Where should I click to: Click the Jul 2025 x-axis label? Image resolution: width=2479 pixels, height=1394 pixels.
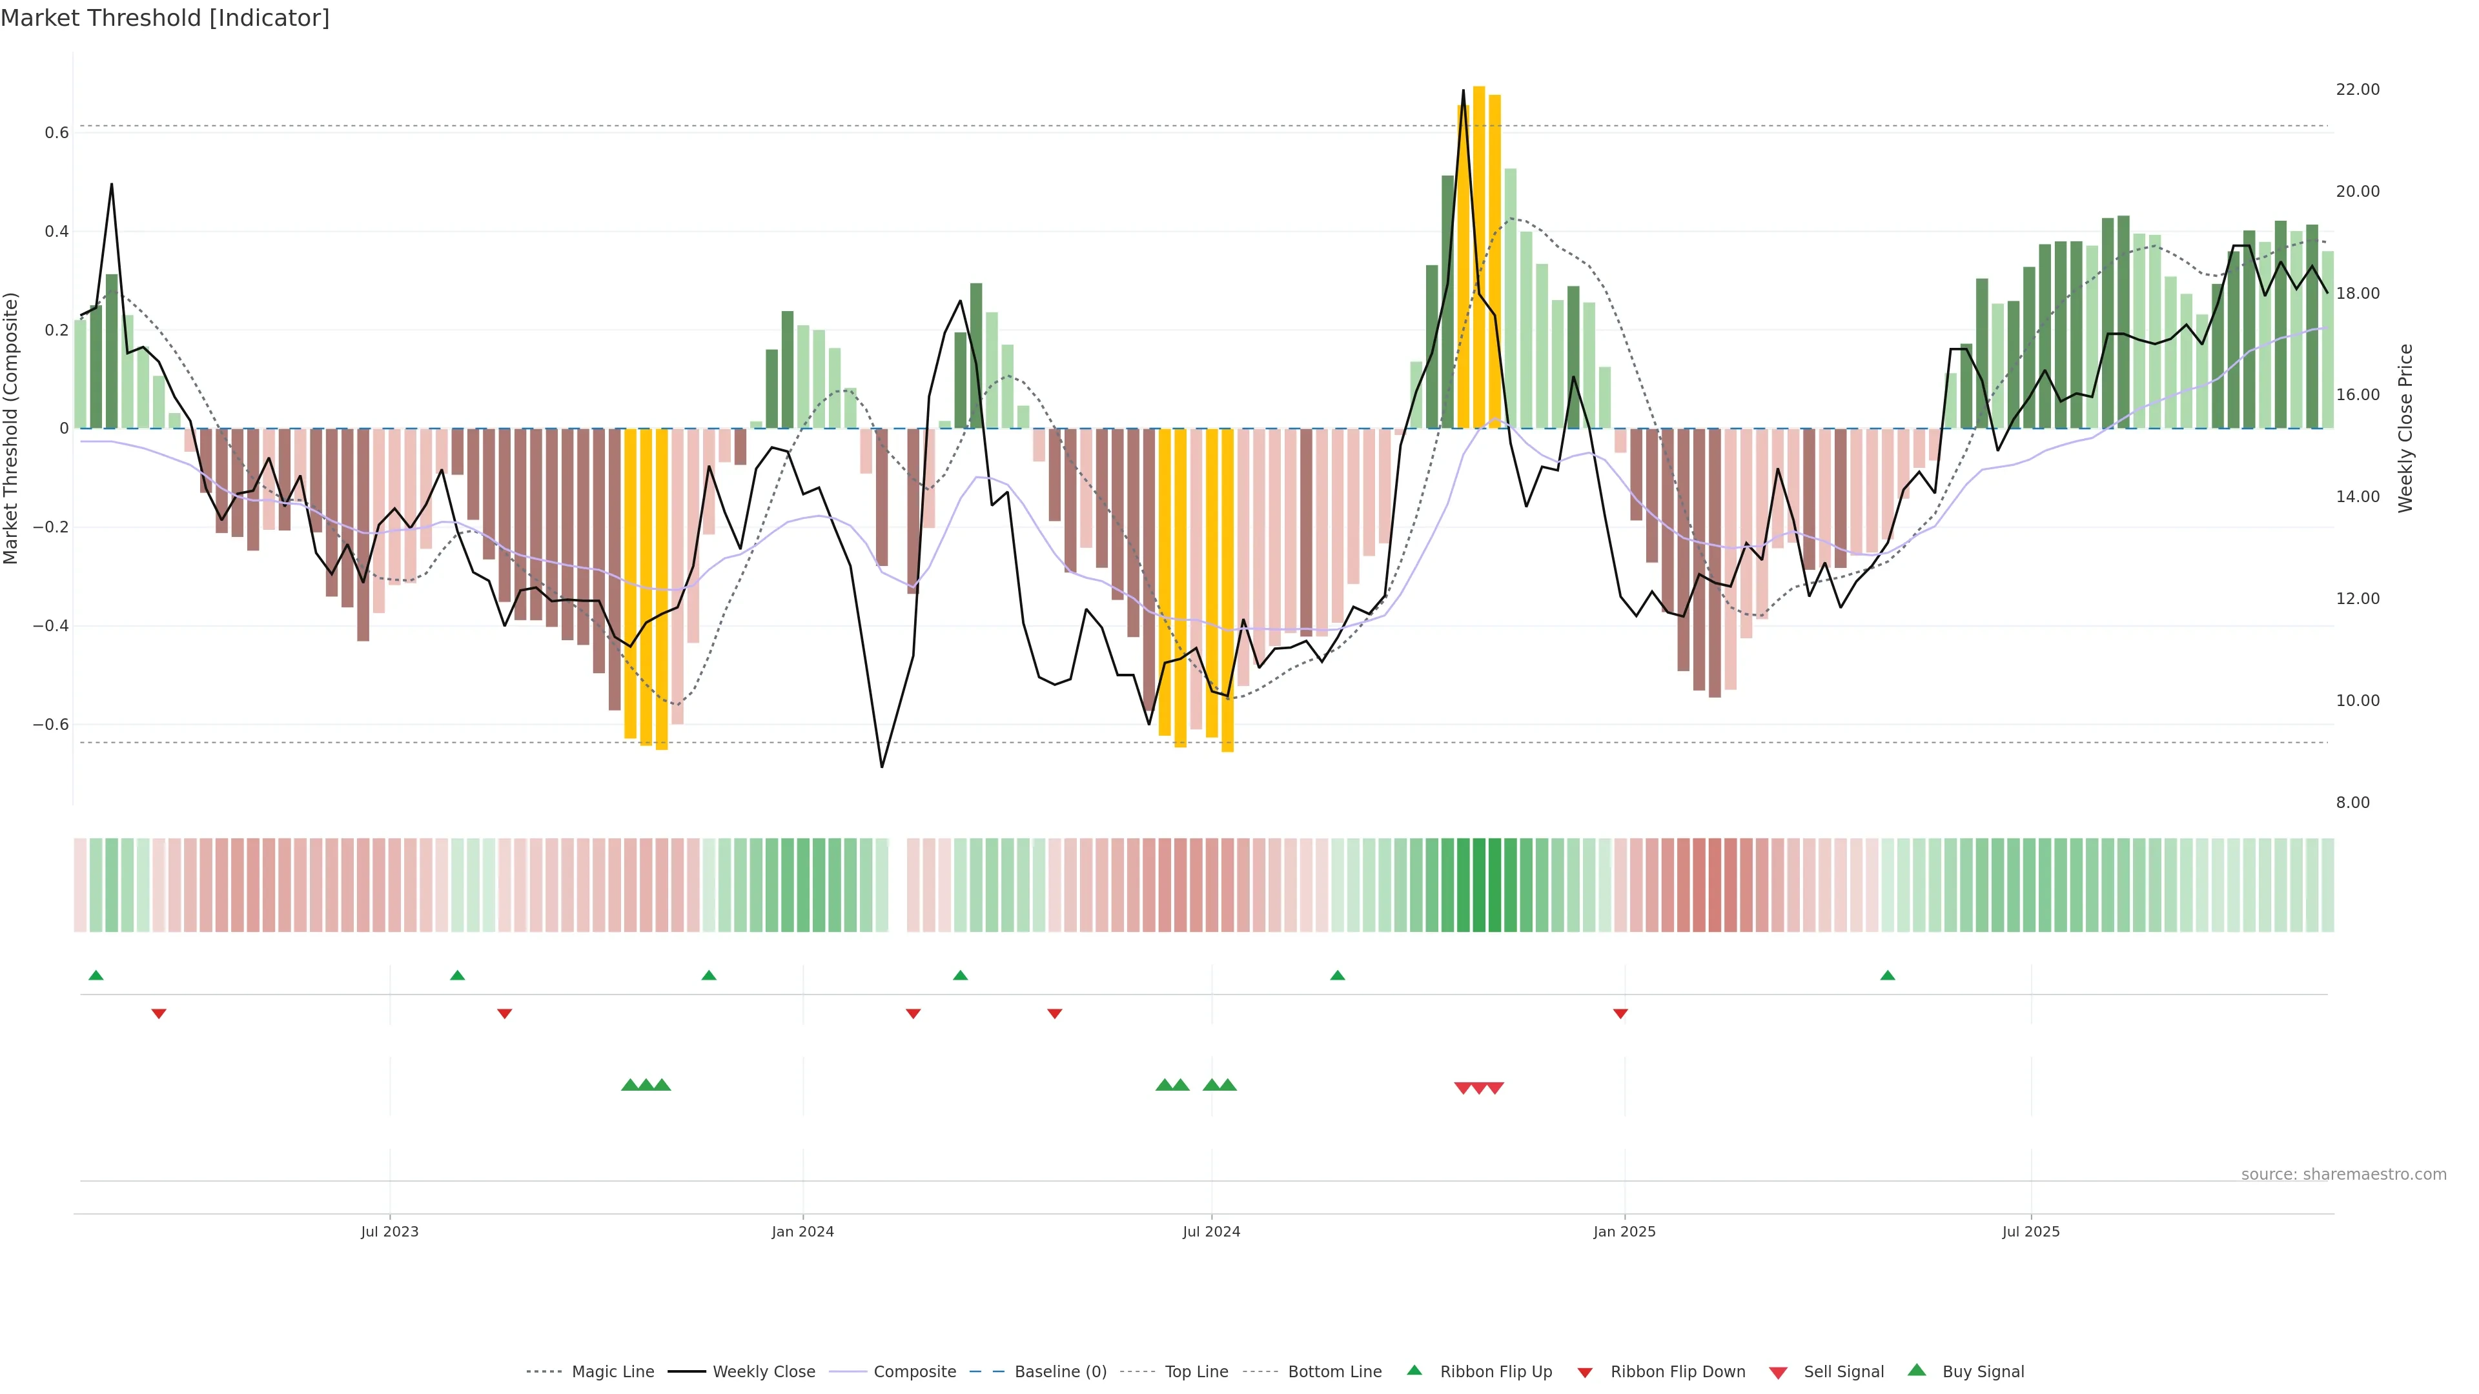[2030, 1231]
